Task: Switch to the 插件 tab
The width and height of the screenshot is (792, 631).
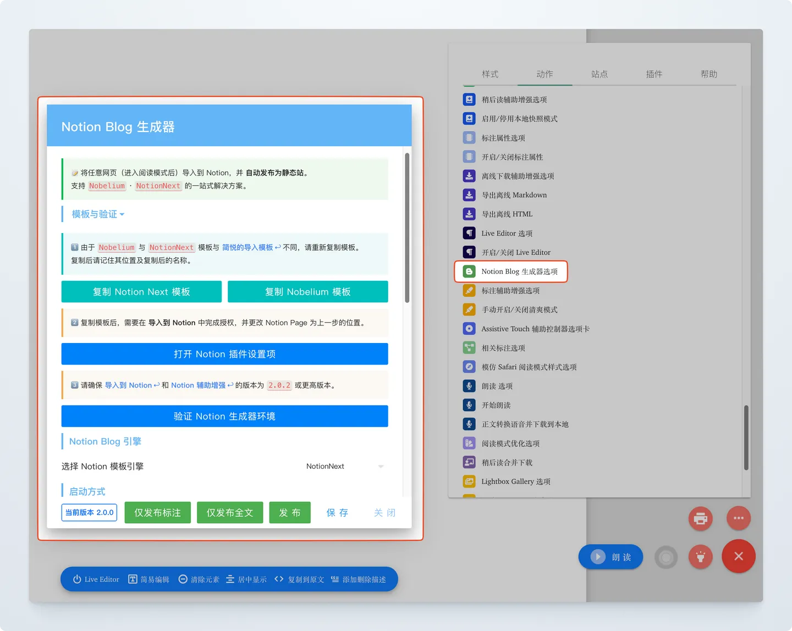Action: (654, 74)
